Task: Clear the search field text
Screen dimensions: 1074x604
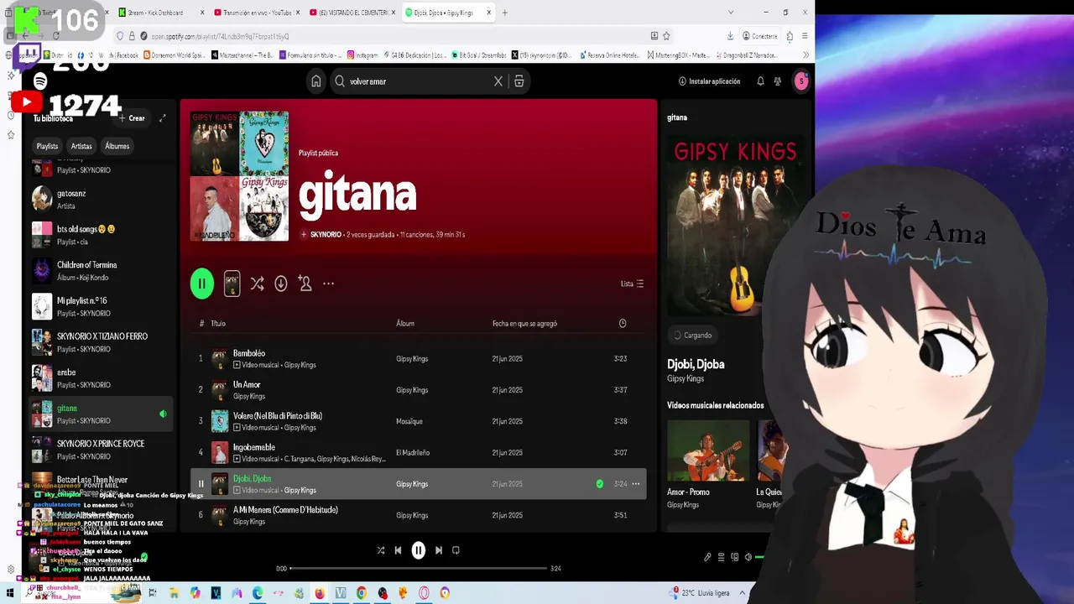Action: (498, 81)
